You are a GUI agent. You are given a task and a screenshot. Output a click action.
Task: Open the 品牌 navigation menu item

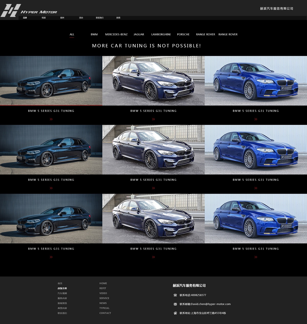[25, 18]
